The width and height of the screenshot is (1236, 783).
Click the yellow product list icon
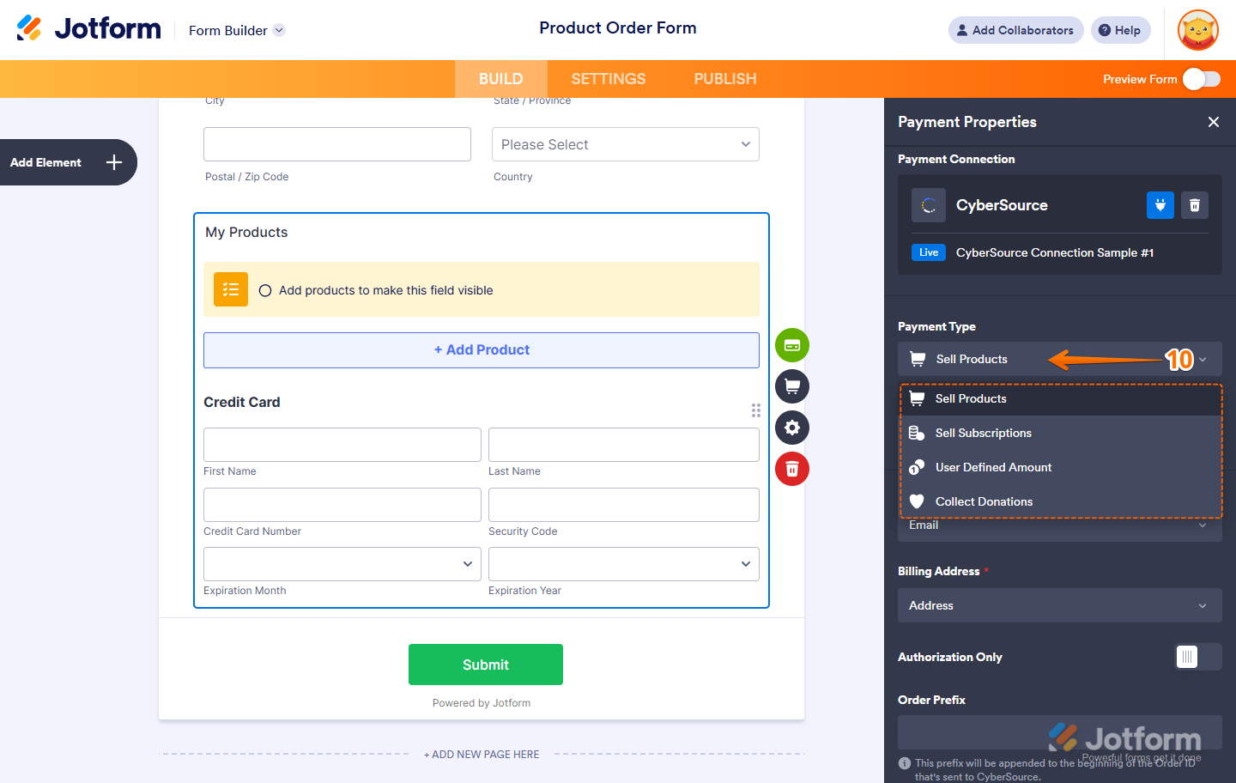[x=231, y=289]
